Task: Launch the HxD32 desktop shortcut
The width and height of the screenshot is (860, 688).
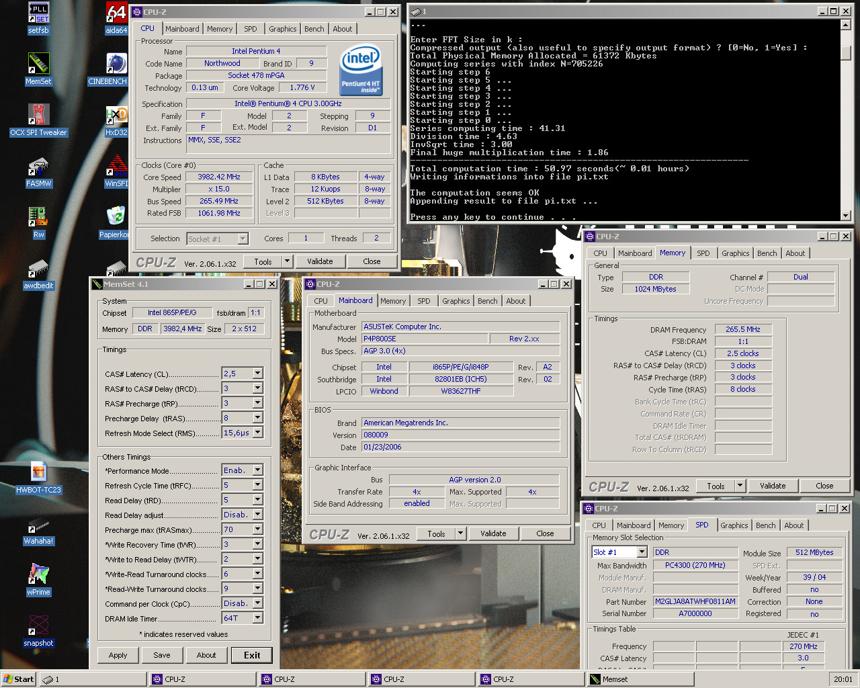Action: (116, 120)
